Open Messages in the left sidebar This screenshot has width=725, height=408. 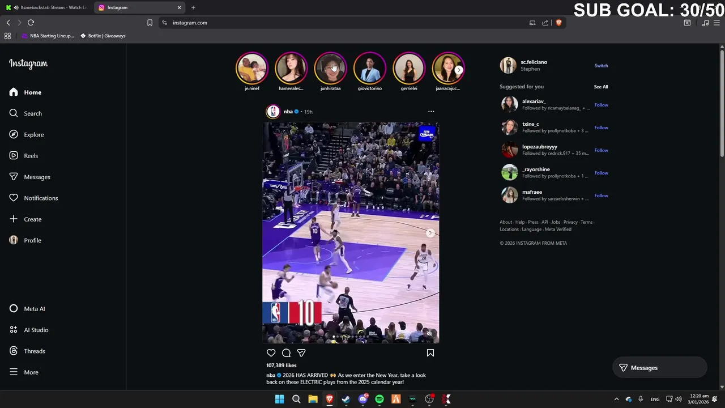tap(30, 177)
